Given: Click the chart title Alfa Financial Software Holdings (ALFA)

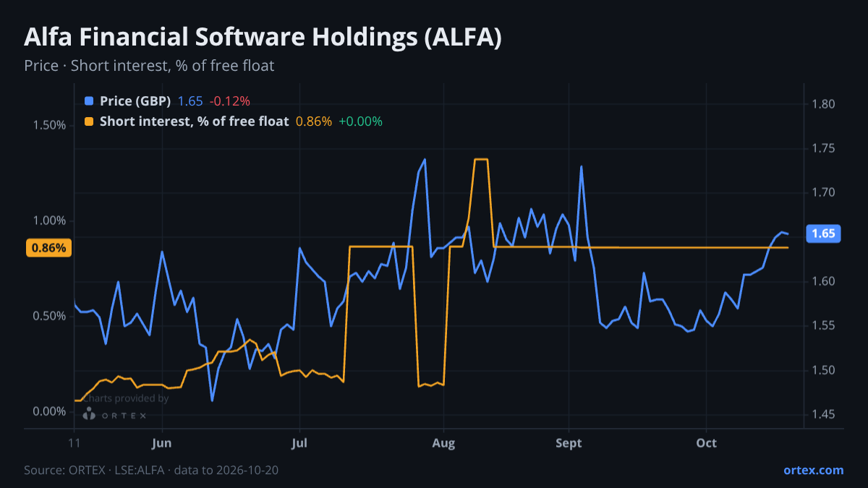Looking at the screenshot, I should (x=263, y=38).
